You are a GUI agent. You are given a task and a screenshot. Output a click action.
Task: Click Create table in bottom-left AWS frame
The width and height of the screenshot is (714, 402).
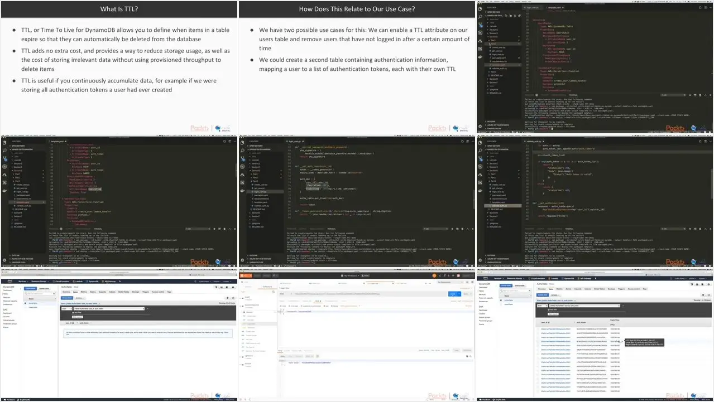coord(30,289)
